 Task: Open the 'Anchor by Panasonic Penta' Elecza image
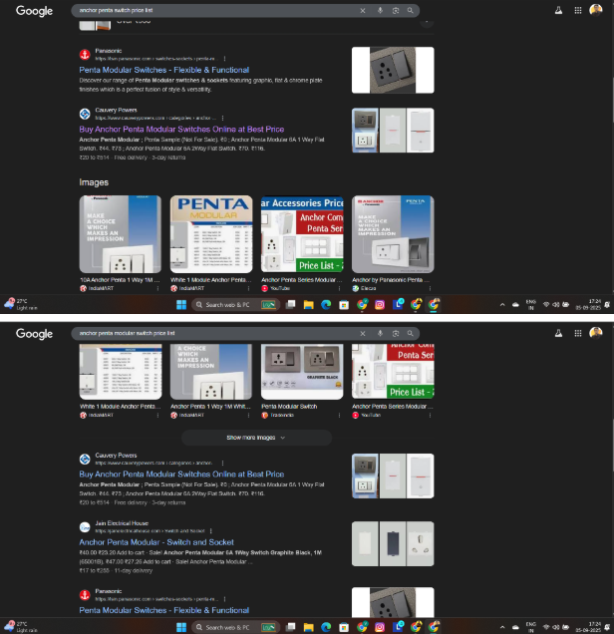click(x=393, y=234)
